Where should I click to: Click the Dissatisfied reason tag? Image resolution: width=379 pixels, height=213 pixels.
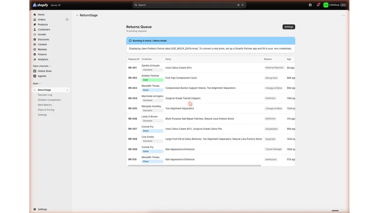[271, 129]
